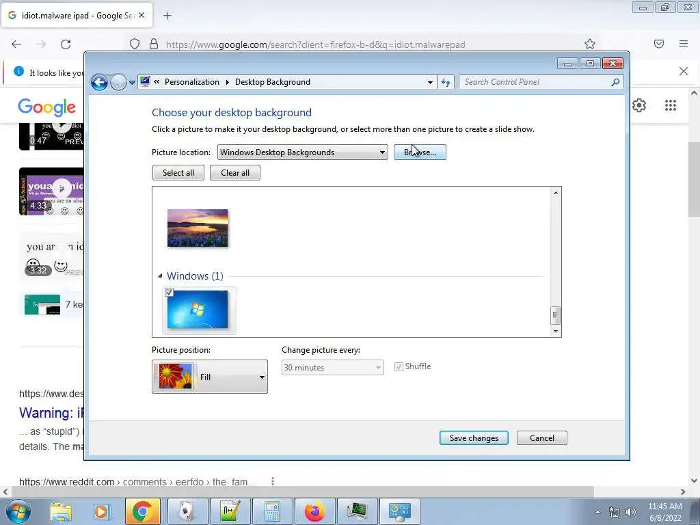Open Windows Explorer from taskbar
The height and width of the screenshot is (525, 700).
[61, 512]
